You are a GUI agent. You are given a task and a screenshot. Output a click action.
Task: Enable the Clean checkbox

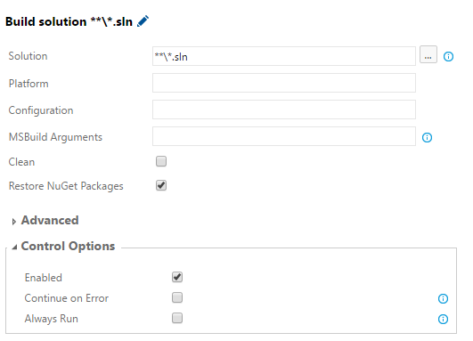[161, 161]
